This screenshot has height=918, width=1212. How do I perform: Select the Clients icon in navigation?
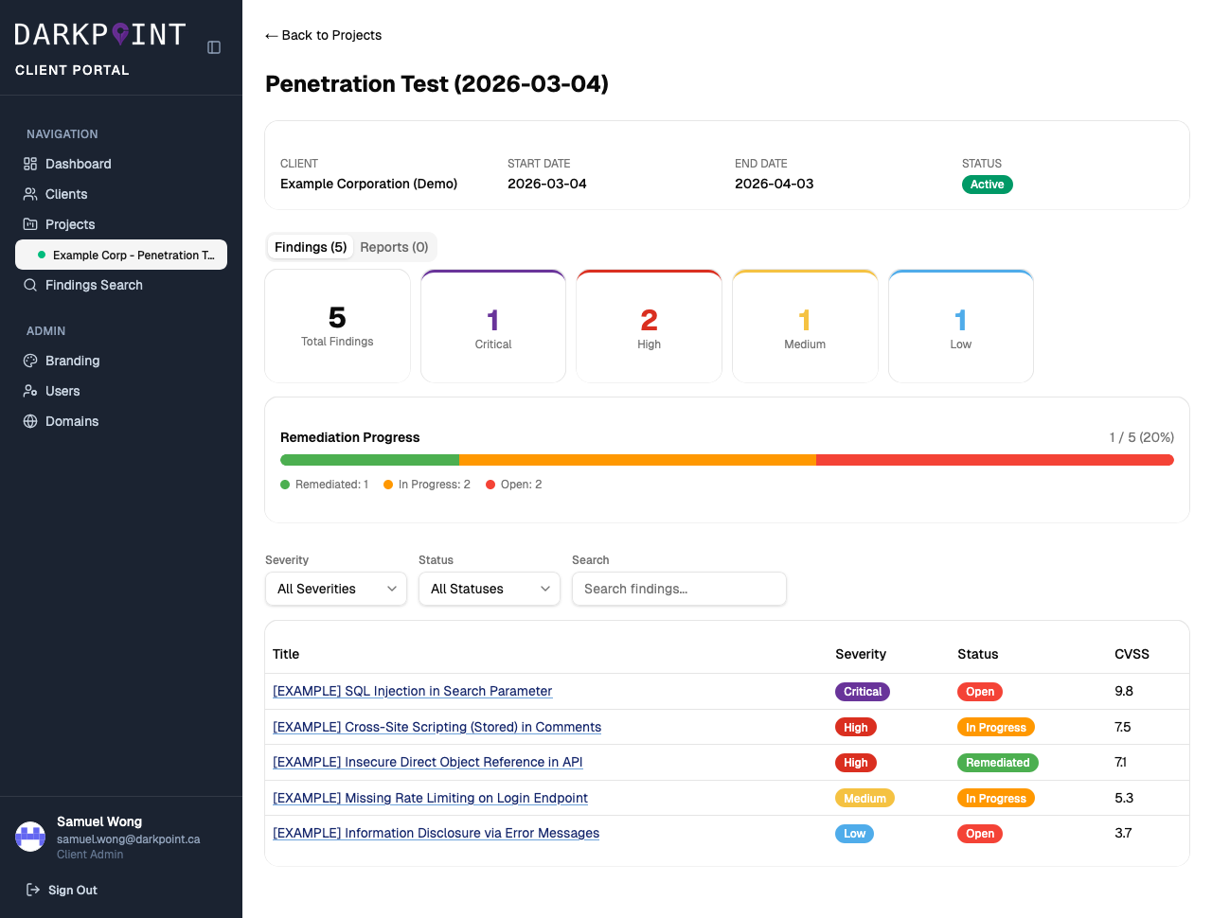[x=31, y=193]
